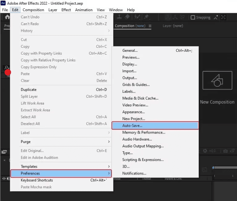Open 3D preferences
The height and width of the screenshot is (201, 237).
point(155,166)
